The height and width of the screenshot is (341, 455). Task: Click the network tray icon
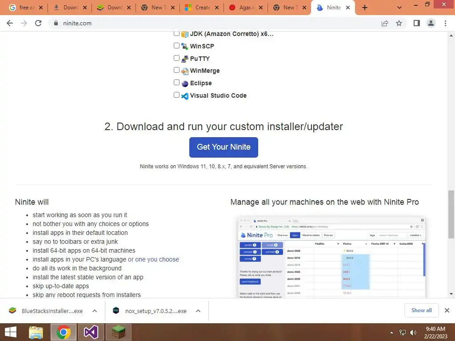tap(403, 333)
